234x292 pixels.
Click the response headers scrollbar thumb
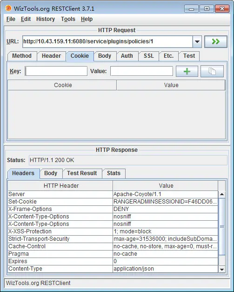tap(222, 226)
